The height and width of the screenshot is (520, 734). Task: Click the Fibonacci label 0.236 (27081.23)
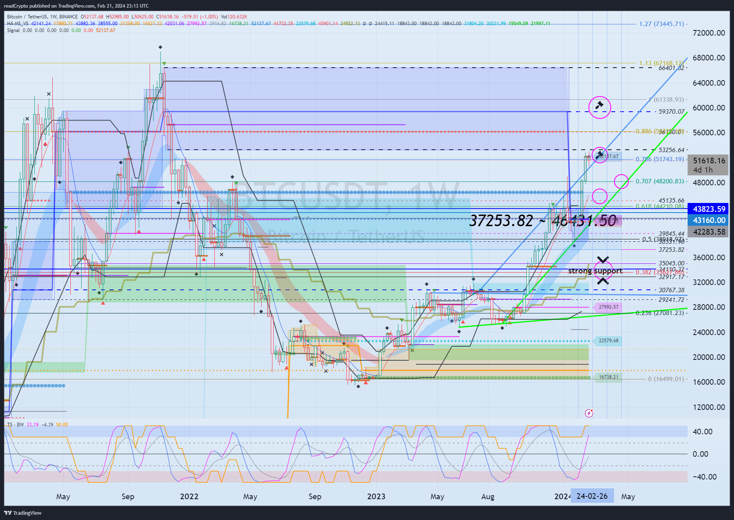click(x=660, y=313)
